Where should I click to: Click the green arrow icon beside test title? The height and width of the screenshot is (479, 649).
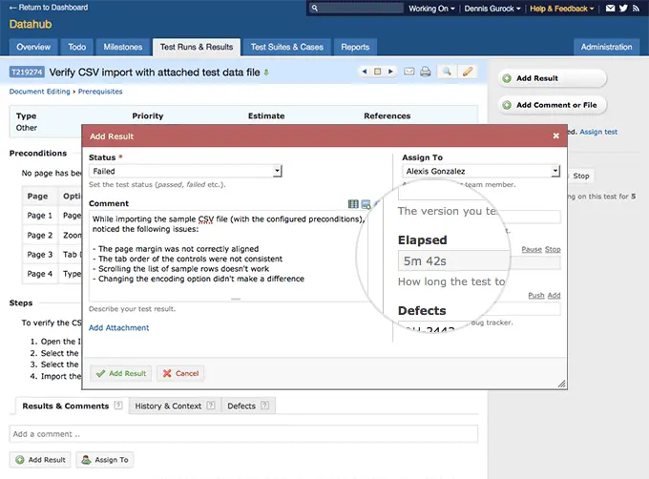(266, 73)
